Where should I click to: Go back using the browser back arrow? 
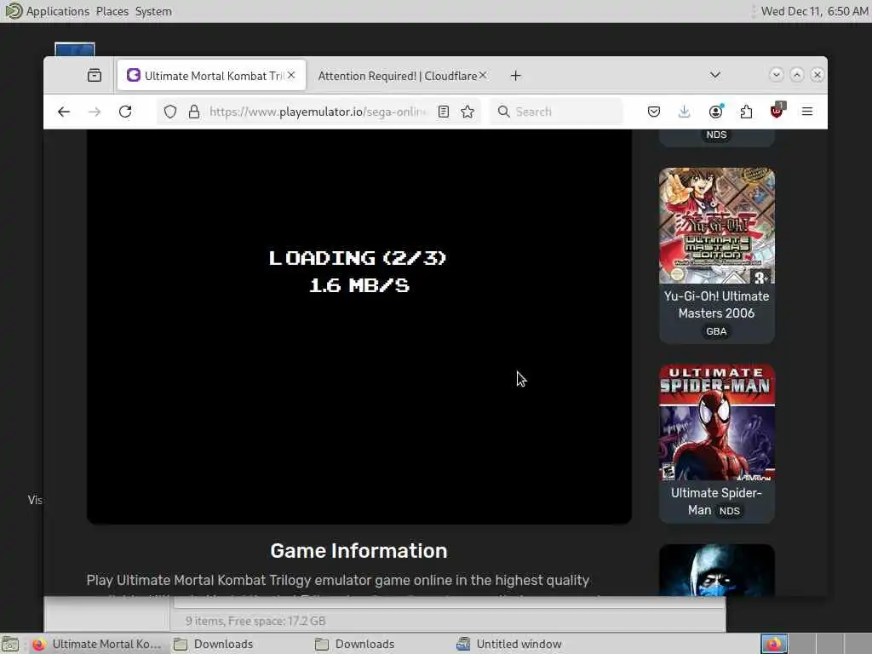click(64, 112)
